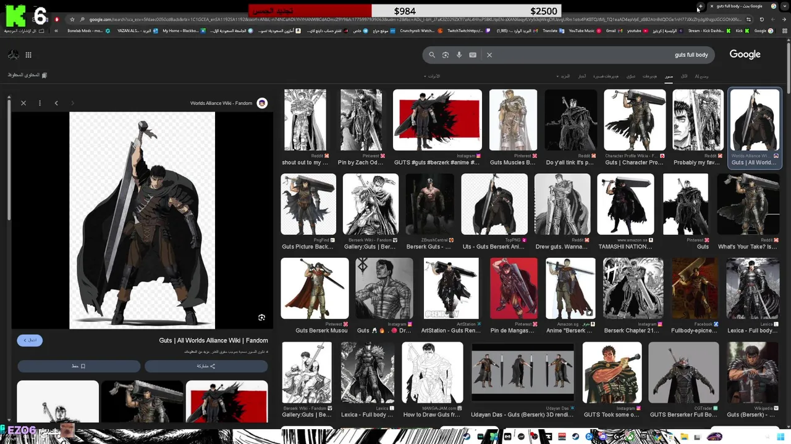Viewport: 791px width, 444px height.
Task: Open thumbnail 'Berserk Guts -' from ZBrushCentral
Action: coord(429,204)
